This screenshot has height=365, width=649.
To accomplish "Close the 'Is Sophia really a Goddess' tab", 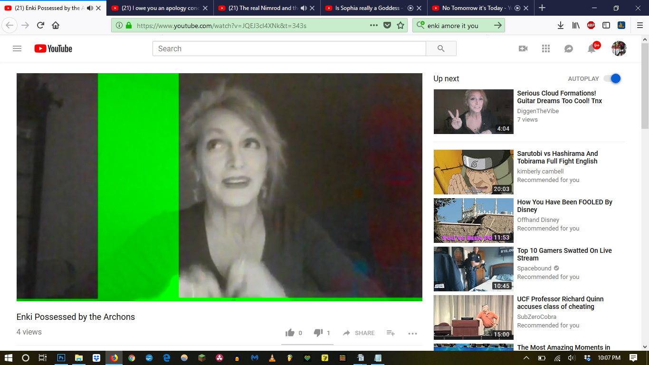I will (419, 8).
